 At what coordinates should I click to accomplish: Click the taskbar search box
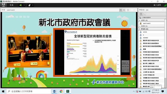(29, 91)
